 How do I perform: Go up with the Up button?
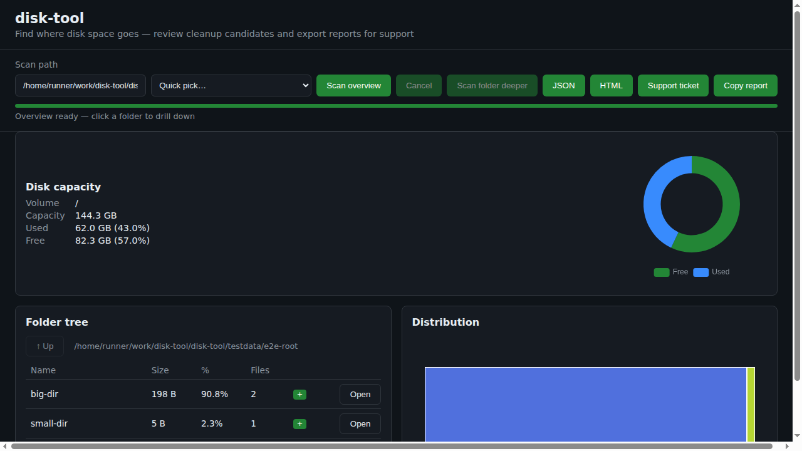44,346
